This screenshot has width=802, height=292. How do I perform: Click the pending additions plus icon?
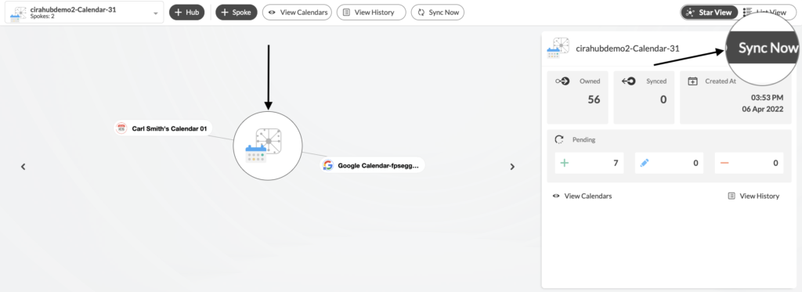pyautogui.click(x=565, y=163)
